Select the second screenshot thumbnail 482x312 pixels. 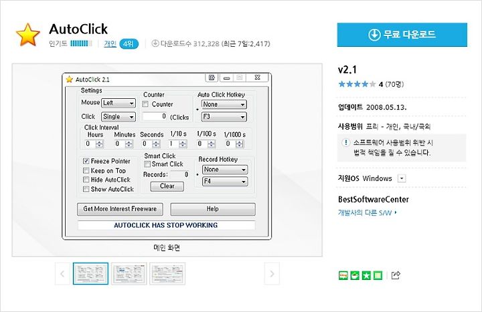point(129,274)
